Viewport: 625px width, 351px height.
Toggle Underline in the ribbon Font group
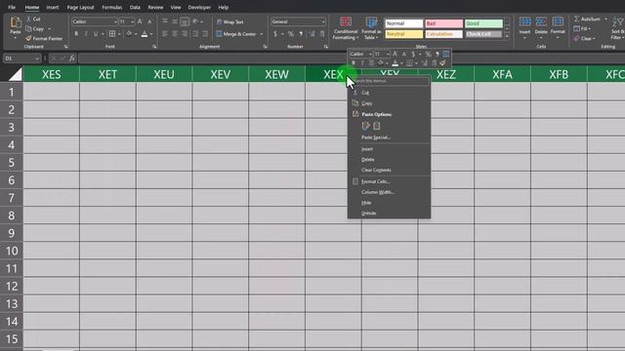point(96,34)
